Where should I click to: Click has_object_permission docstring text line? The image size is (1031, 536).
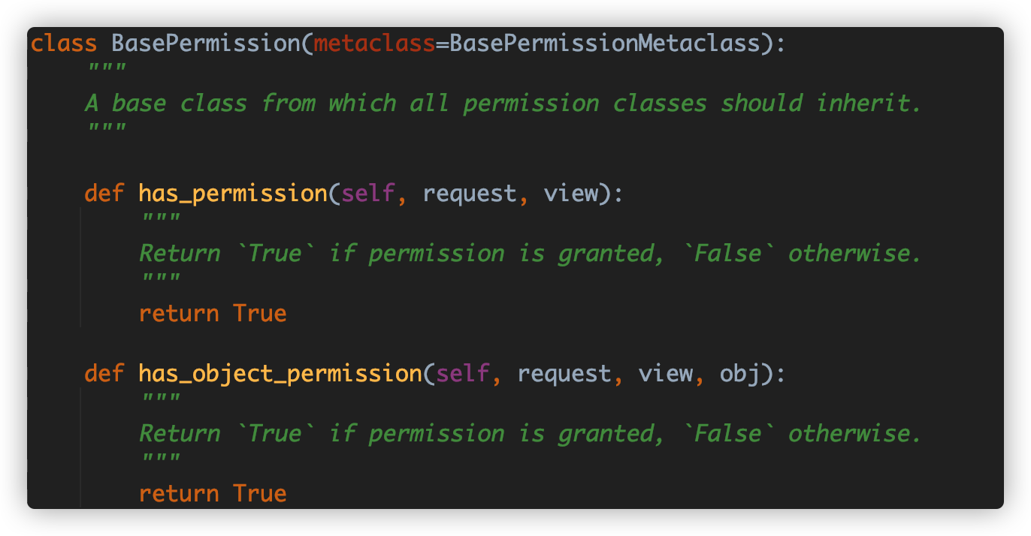tap(530, 434)
